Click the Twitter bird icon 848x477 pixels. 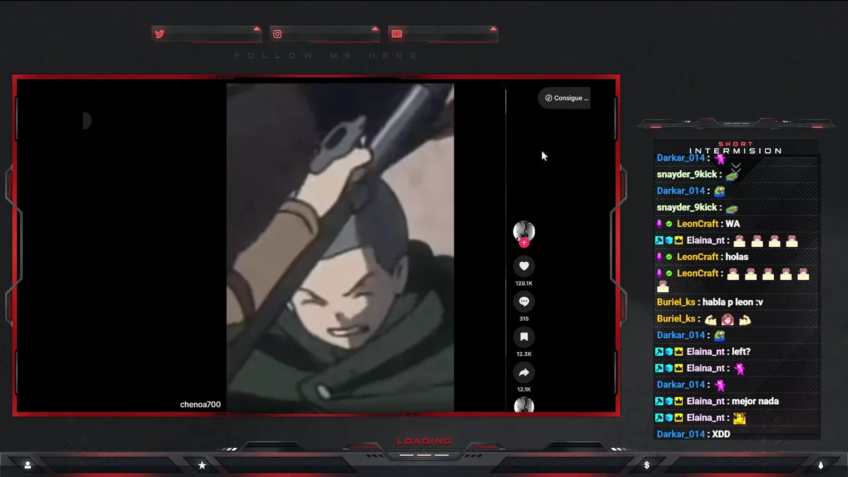pos(159,34)
